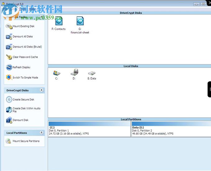Viewport: 211px width, 171px height.
Task: Open the Help menu
Action: coord(32,9)
